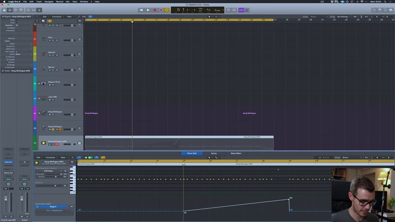Show the Toolbar icon

coord(21,10)
